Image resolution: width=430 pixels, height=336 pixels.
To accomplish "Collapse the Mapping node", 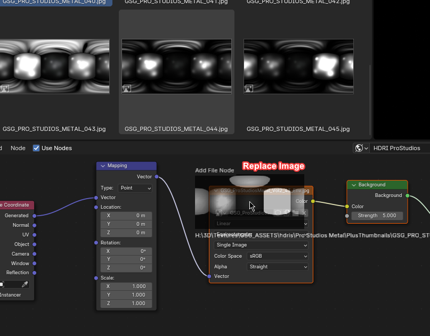I will (x=103, y=166).
